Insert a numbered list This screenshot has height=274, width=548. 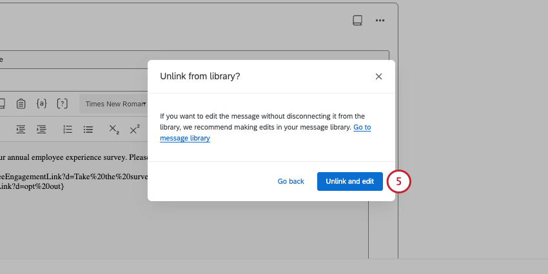(68, 129)
